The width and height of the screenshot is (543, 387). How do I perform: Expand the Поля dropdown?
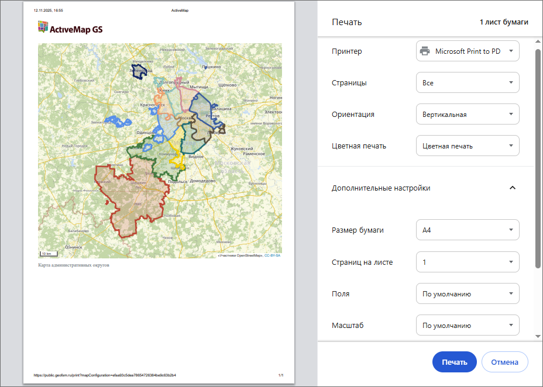point(467,293)
